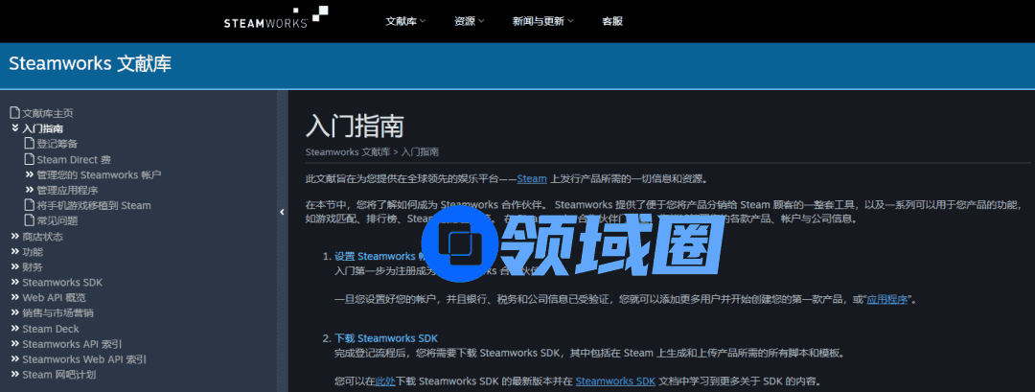Follow the 下载 Steamworks SDK heading link
The height and width of the screenshot is (392, 1035).
[x=385, y=338]
